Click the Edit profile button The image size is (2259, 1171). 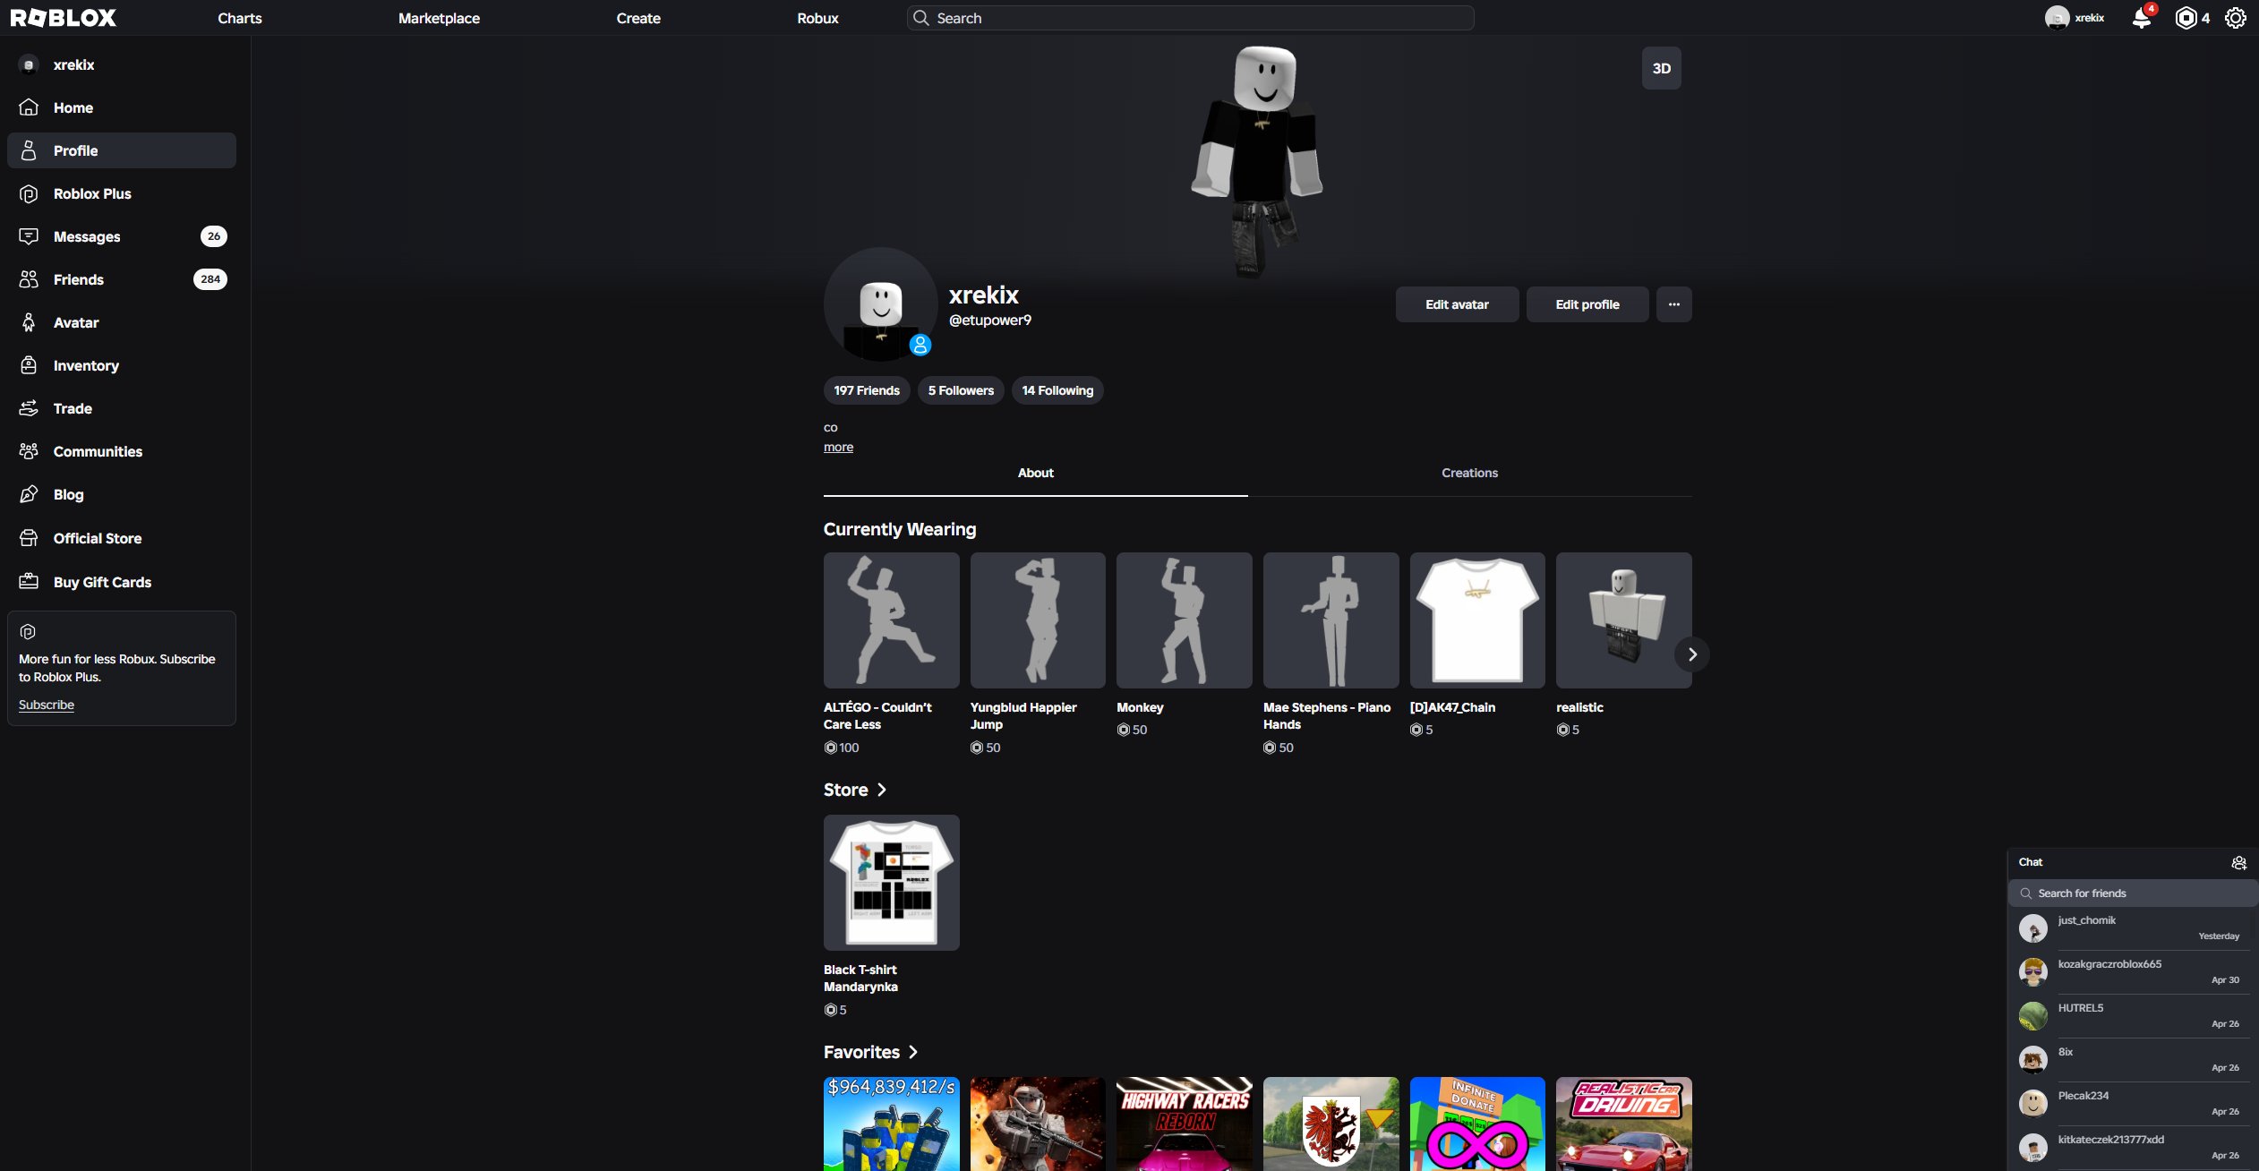click(x=1587, y=304)
